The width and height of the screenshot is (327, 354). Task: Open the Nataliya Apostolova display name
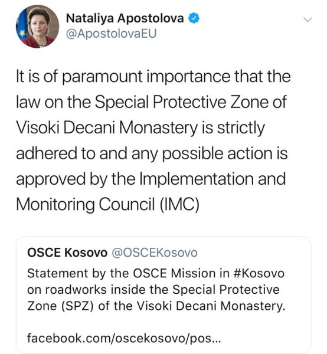pos(125,18)
